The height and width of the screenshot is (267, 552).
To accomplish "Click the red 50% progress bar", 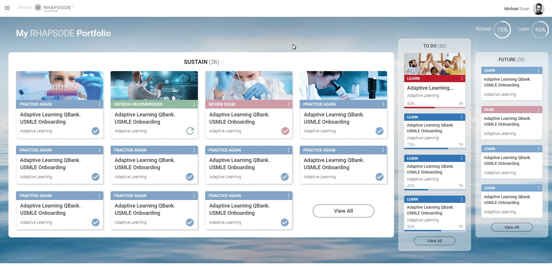I will (x=435, y=107).
